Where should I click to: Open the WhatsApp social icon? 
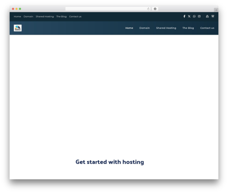pos(194,16)
